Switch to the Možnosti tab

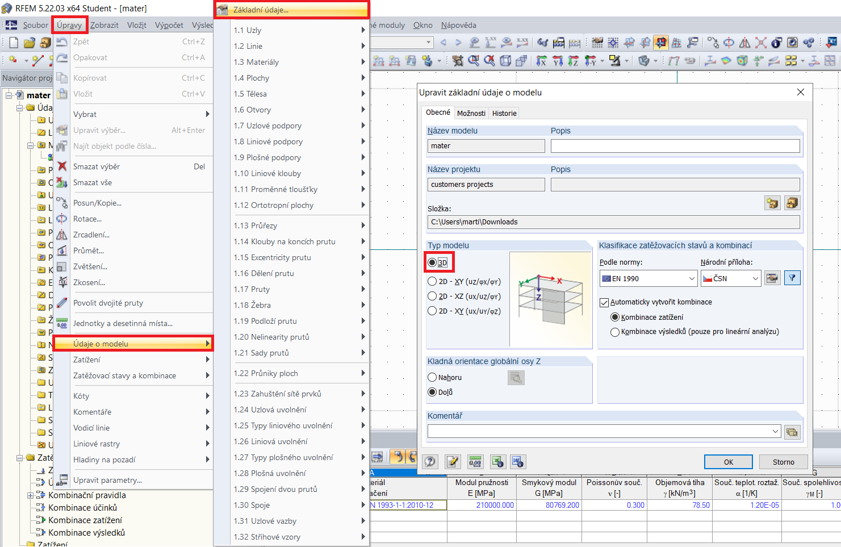coord(471,113)
